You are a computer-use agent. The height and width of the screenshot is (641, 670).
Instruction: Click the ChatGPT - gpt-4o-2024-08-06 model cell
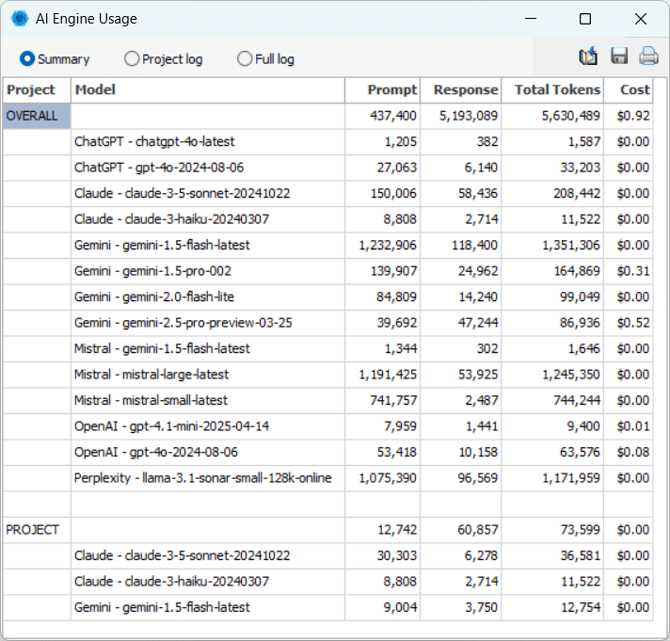click(208, 168)
